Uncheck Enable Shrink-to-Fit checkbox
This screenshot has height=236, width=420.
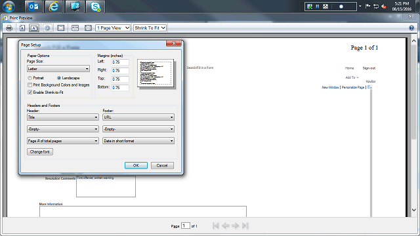(x=30, y=92)
